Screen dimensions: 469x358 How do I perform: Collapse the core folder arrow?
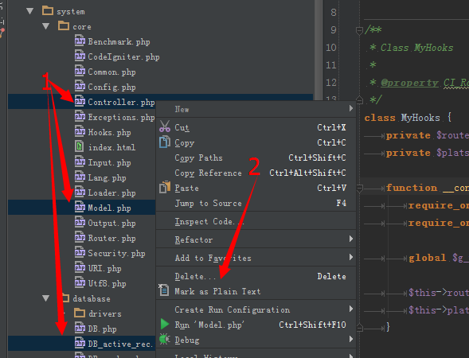(x=45, y=26)
